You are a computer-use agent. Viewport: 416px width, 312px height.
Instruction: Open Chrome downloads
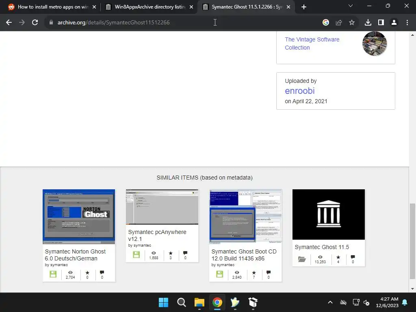tap(368, 23)
